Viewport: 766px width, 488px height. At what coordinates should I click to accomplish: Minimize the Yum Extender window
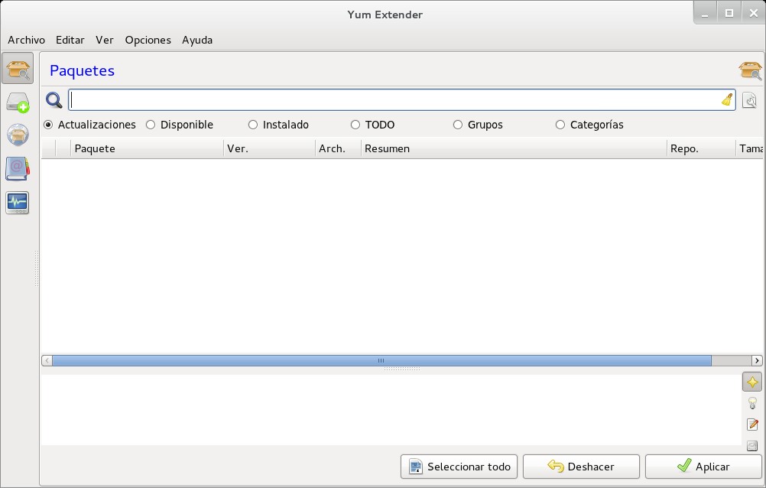705,13
